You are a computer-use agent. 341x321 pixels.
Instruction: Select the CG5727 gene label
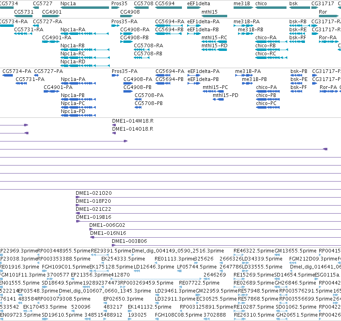[x=42, y=4]
